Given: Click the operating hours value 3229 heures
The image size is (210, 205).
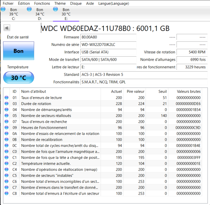Looking at the screenshot, I should 192,67.
